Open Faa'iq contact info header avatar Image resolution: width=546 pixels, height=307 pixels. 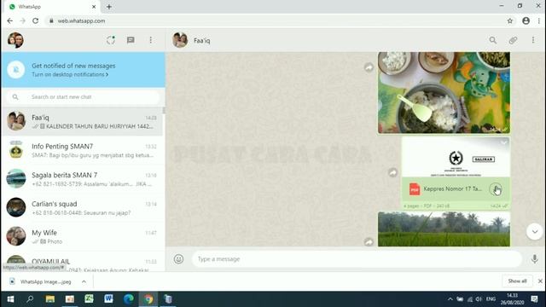180,40
